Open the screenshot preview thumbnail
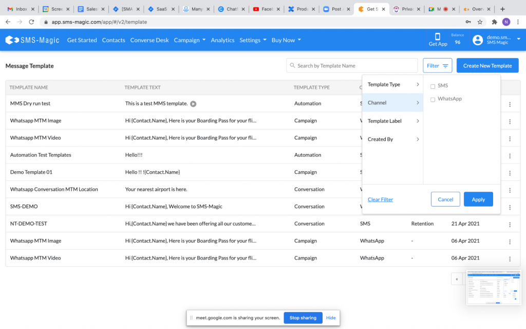The image size is (526, 329). [x=493, y=287]
